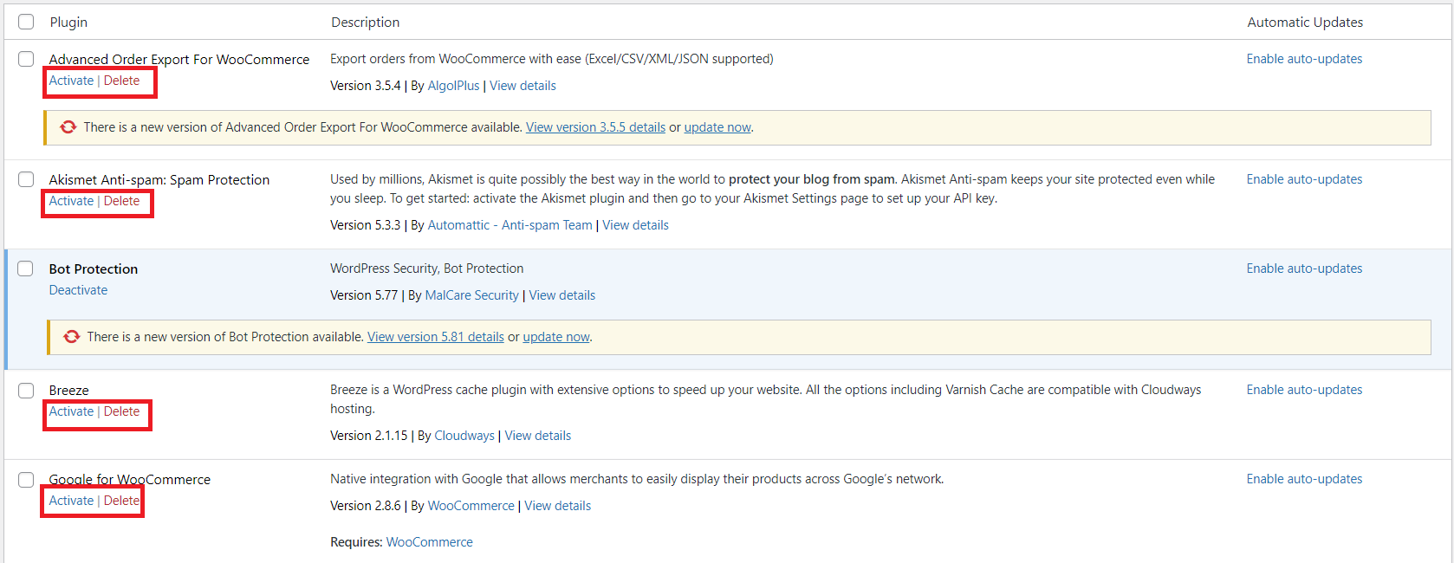This screenshot has height=563, width=1454.
Task: View details for Google for WooCommerce 2.8.6
Action: [557, 506]
